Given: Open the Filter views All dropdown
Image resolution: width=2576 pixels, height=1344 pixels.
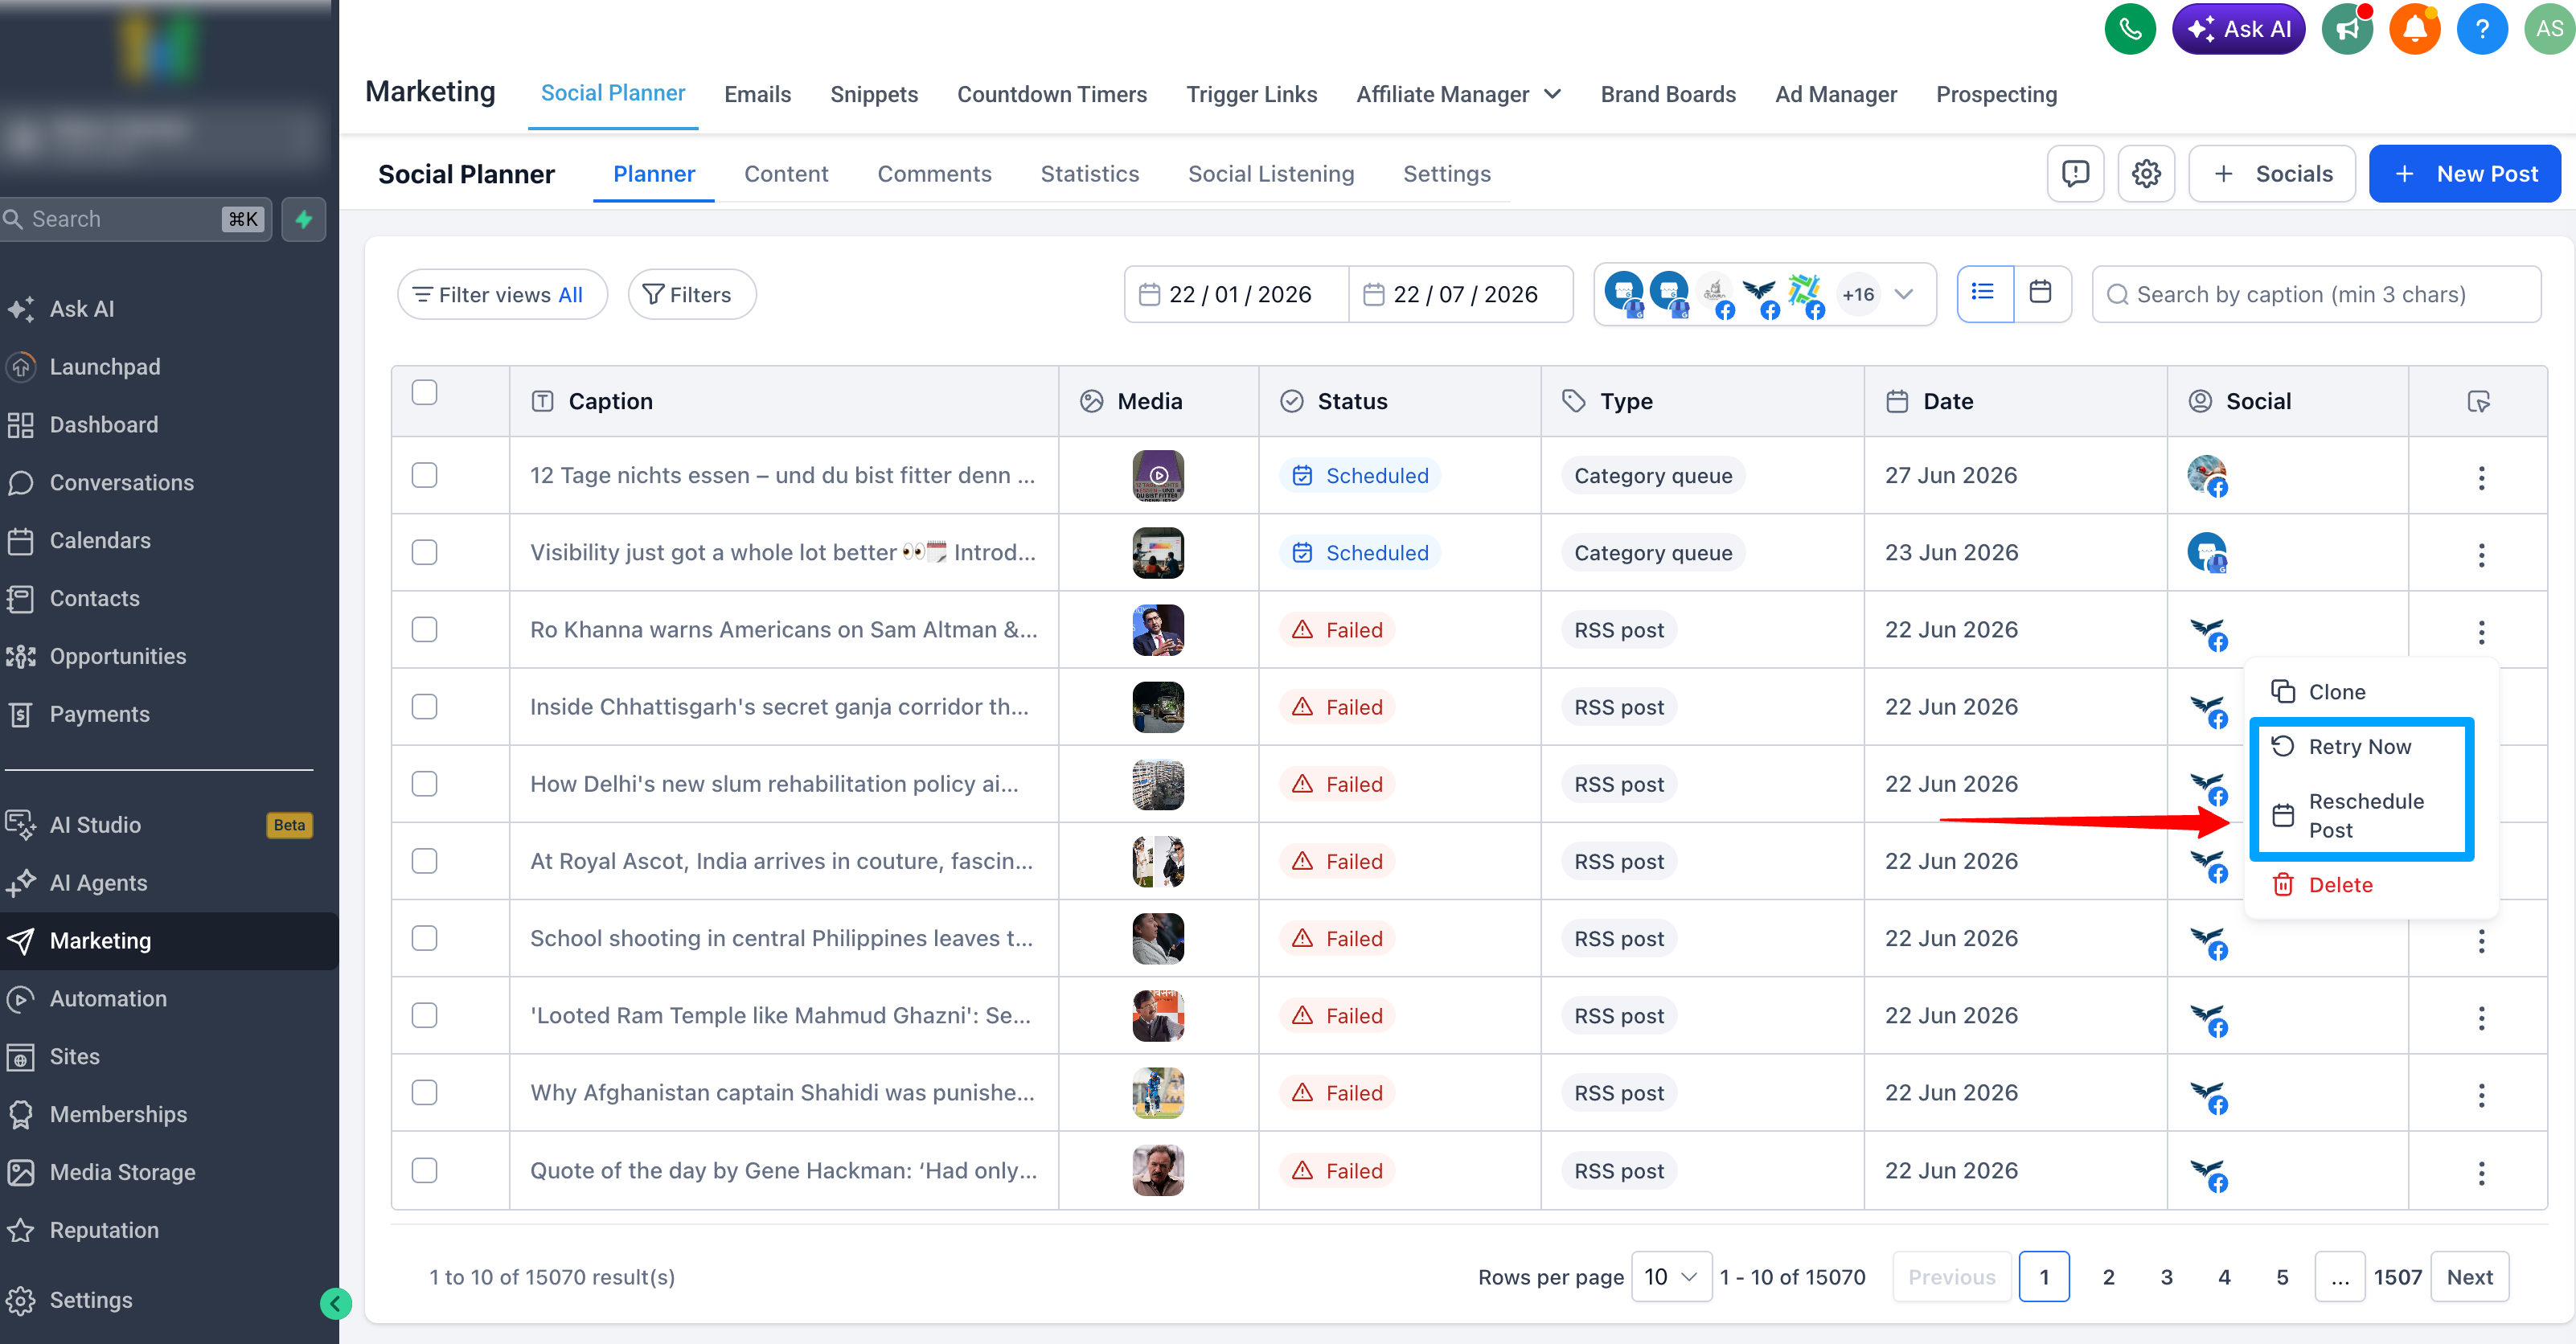Looking at the screenshot, I should 502,294.
